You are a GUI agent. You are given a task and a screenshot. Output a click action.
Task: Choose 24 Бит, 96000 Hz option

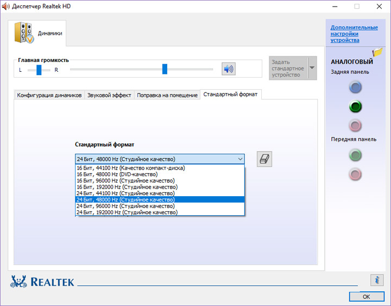(x=160, y=206)
